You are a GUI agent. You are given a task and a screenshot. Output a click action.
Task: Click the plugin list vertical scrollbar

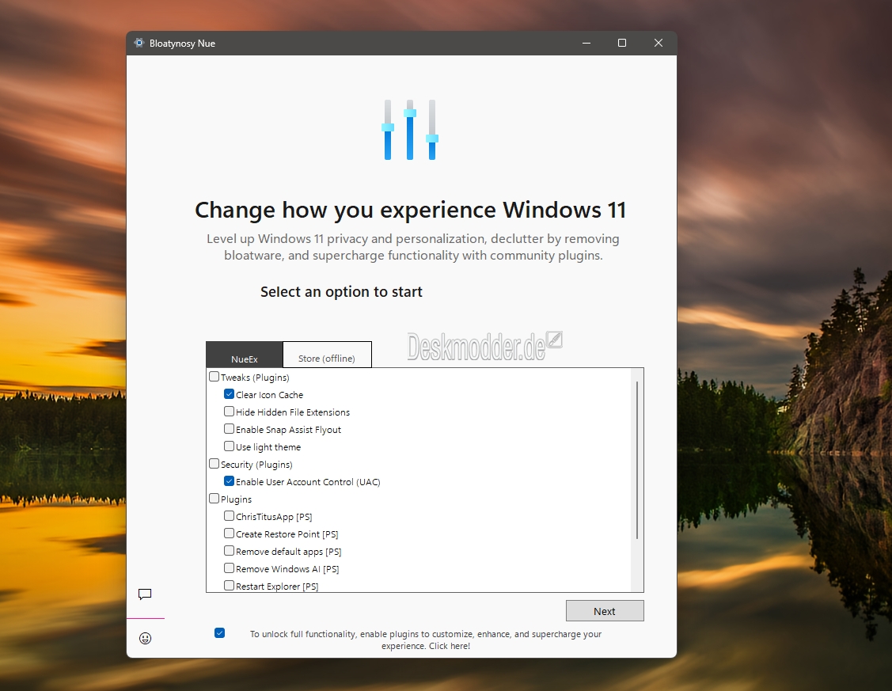point(637,460)
